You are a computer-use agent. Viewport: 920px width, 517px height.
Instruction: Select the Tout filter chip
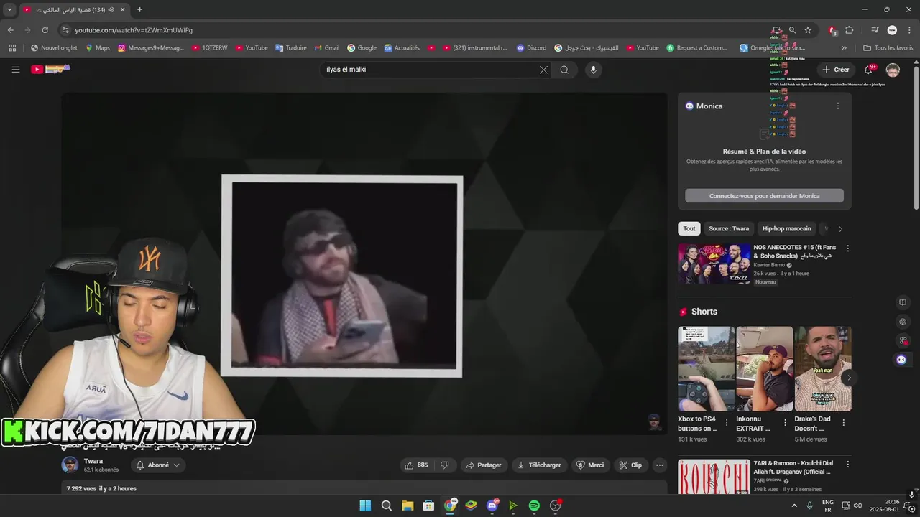[x=689, y=228]
